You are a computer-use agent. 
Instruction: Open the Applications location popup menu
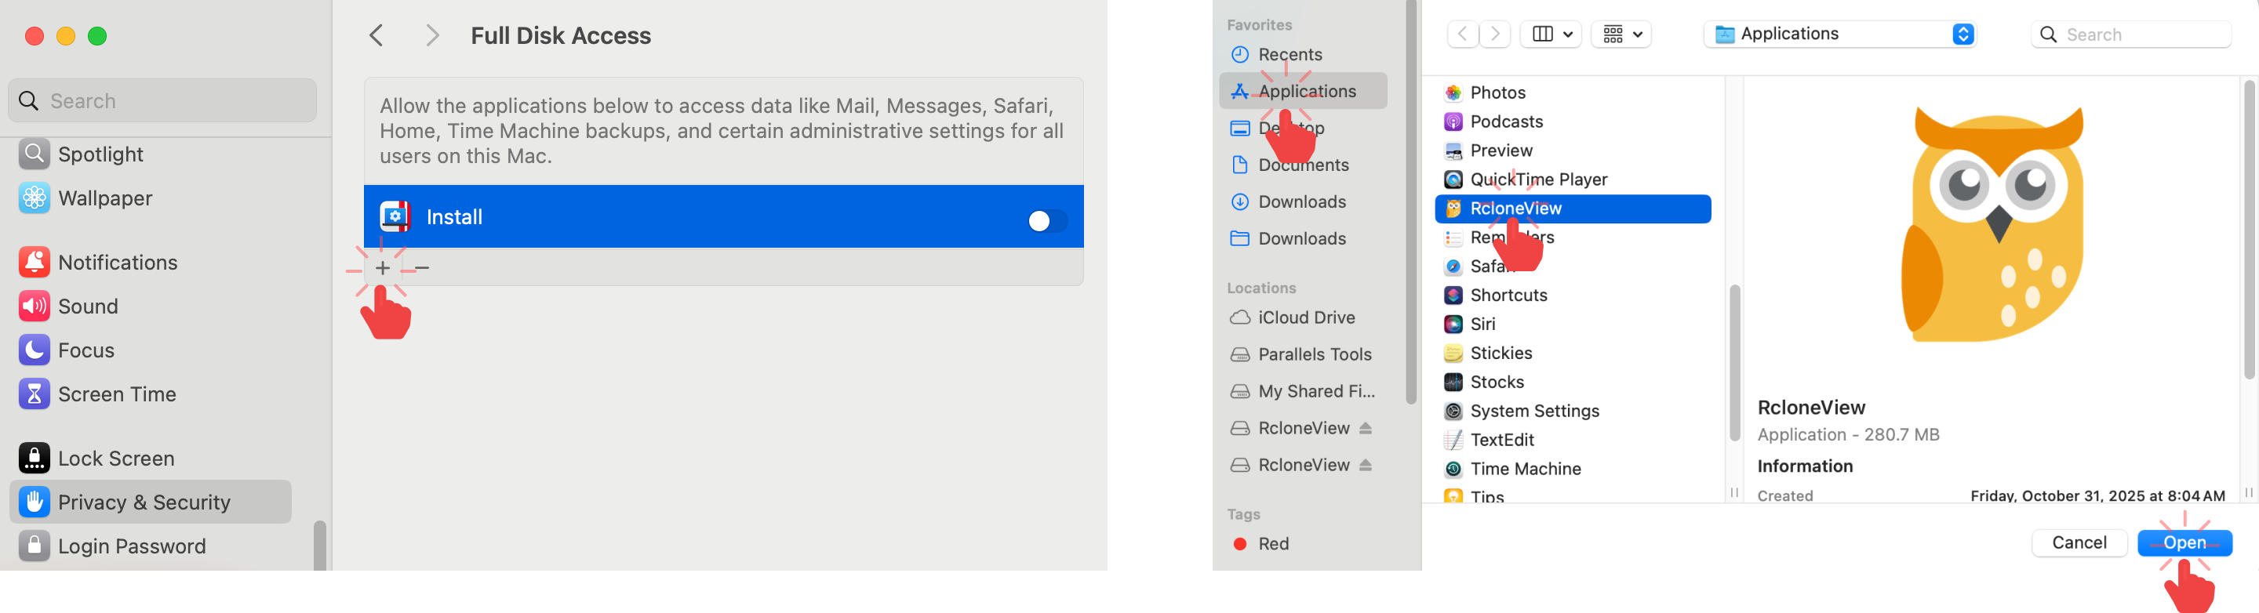click(1840, 34)
